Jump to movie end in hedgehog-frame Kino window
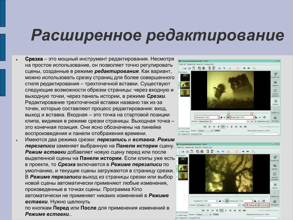 pos(245,127)
